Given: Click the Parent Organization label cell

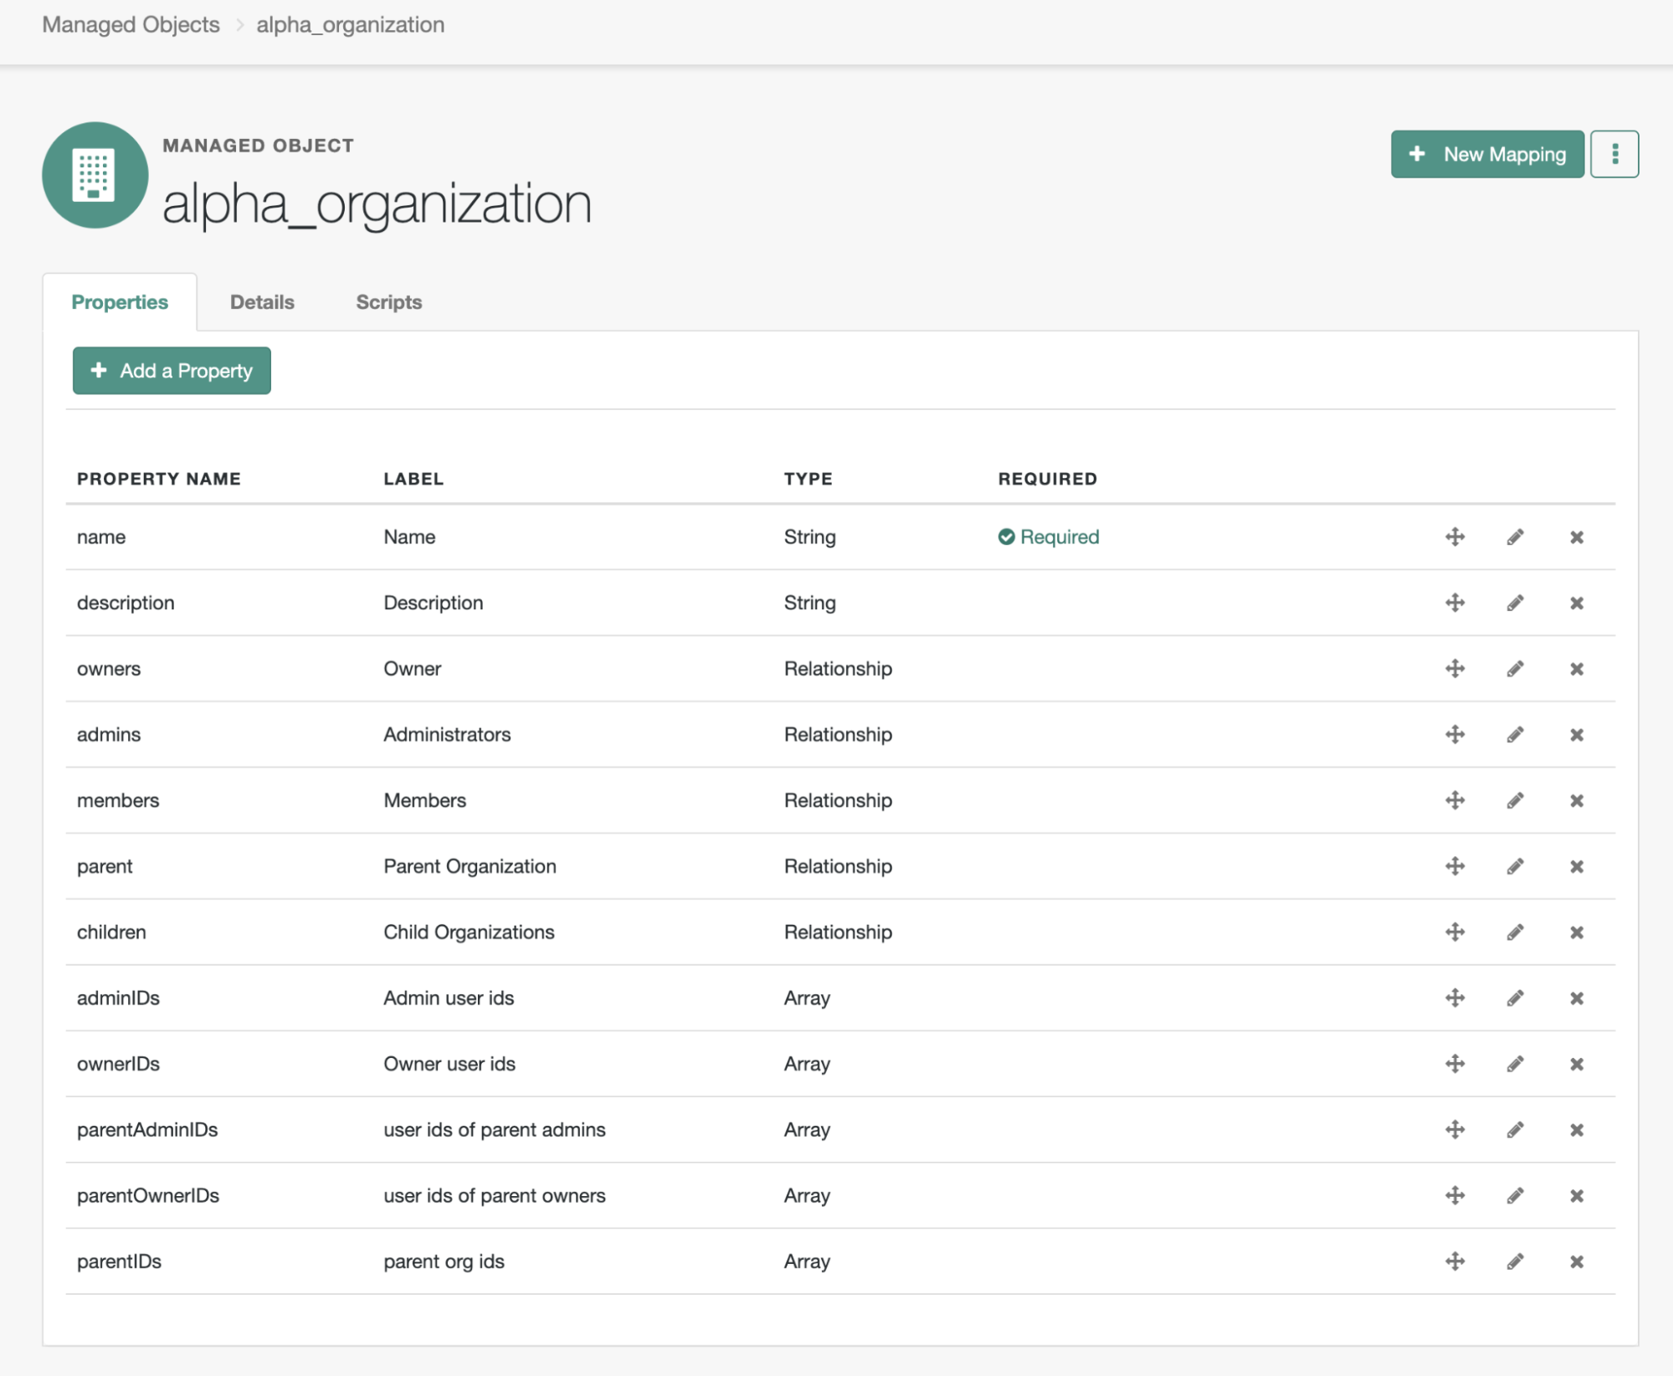Looking at the screenshot, I should (470, 866).
